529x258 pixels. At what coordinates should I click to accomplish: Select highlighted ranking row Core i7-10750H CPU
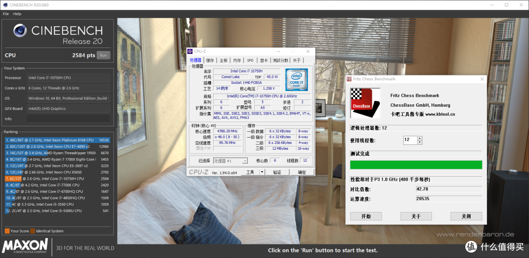pos(57,178)
